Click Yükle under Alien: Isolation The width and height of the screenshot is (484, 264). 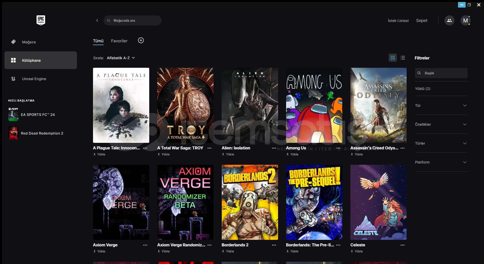click(x=228, y=154)
